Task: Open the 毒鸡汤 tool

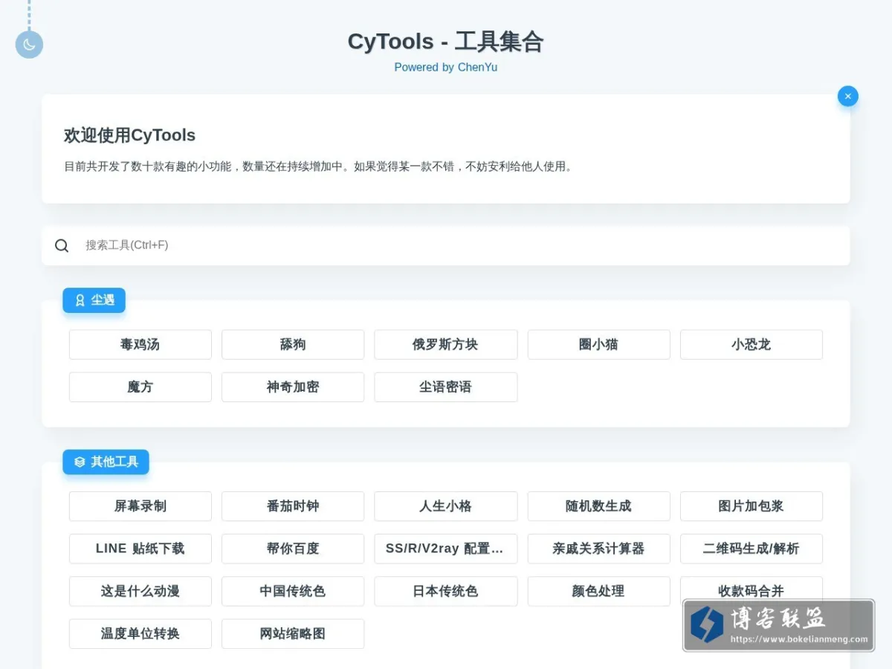Action: (x=140, y=345)
